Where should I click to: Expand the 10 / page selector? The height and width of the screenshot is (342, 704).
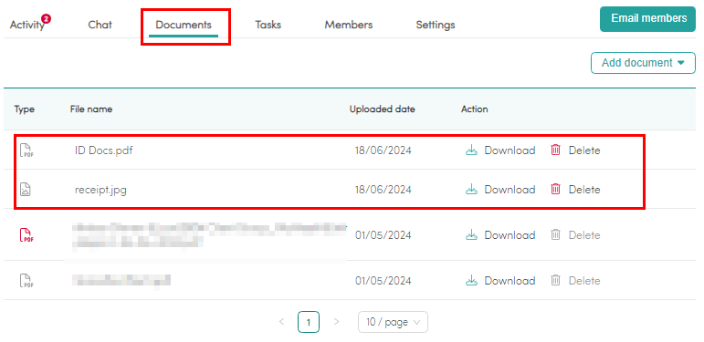pos(393,322)
